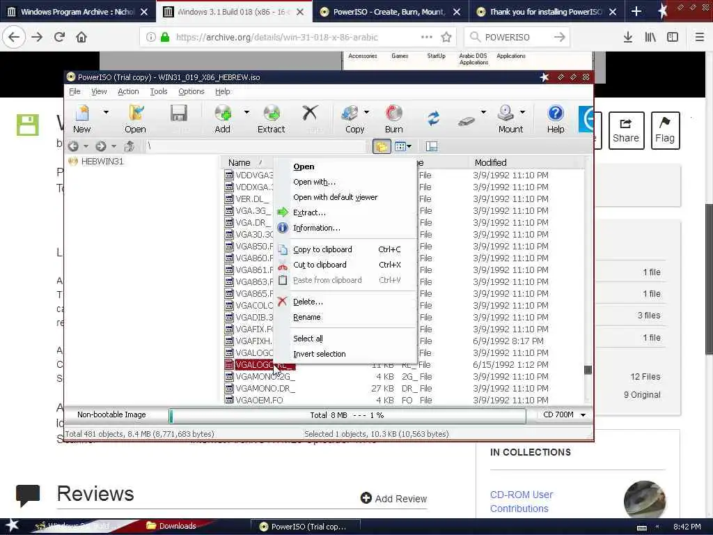Open the Firefox downloads arrow icon

point(628,38)
